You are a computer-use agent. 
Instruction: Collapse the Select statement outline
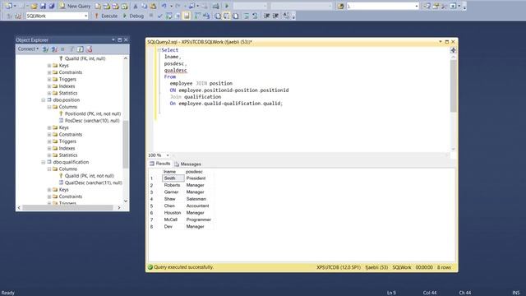point(159,50)
